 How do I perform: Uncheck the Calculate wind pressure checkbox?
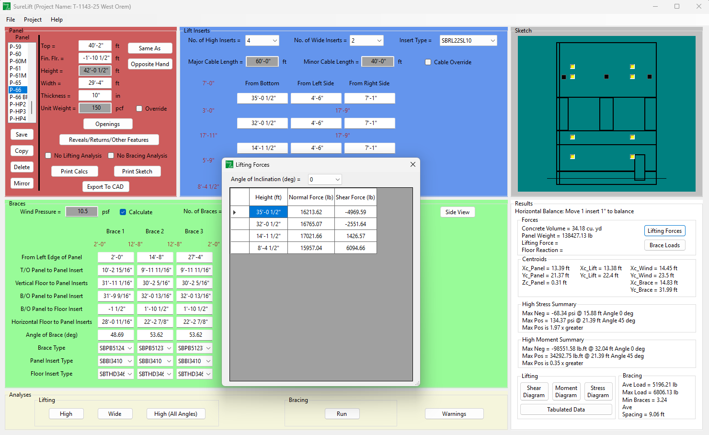[x=123, y=212]
